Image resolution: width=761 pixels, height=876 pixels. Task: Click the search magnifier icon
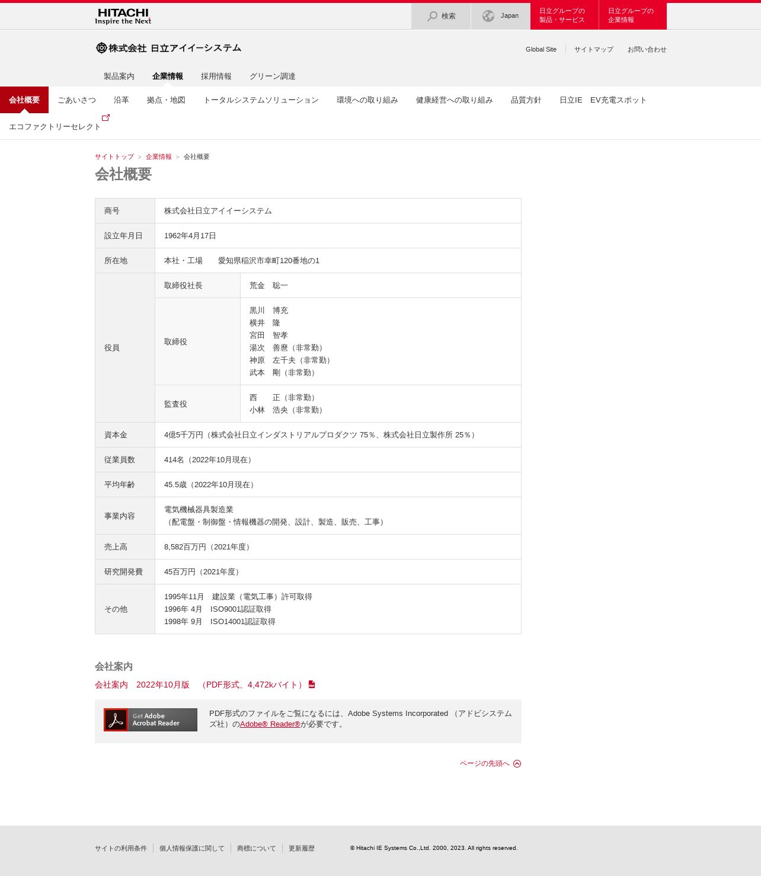point(433,16)
